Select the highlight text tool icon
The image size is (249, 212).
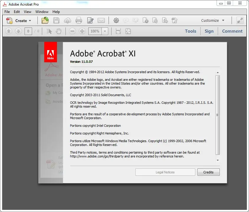[x=136, y=20]
